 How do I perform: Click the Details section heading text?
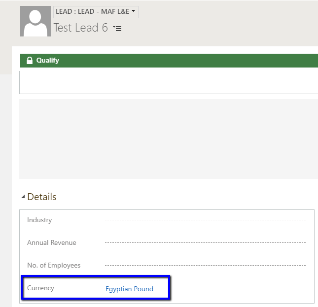[x=42, y=197]
